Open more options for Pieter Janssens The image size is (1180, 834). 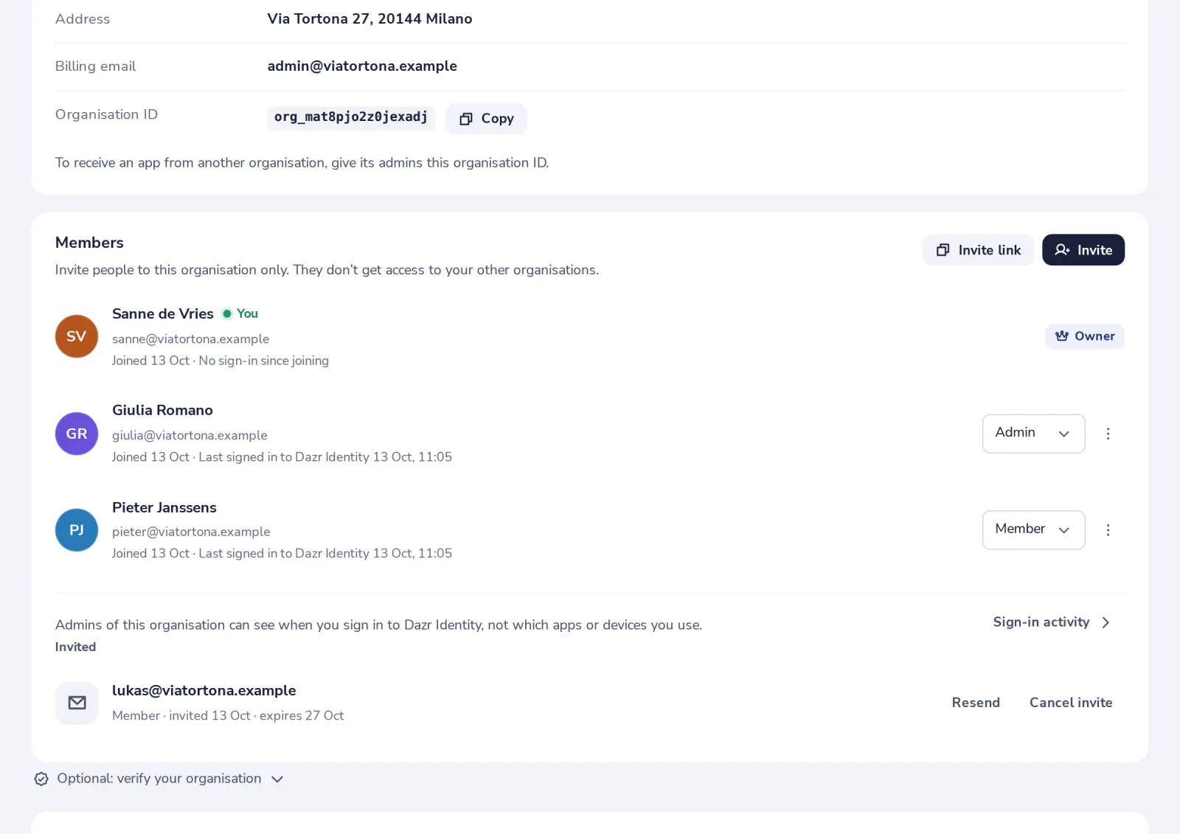tap(1108, 530)
